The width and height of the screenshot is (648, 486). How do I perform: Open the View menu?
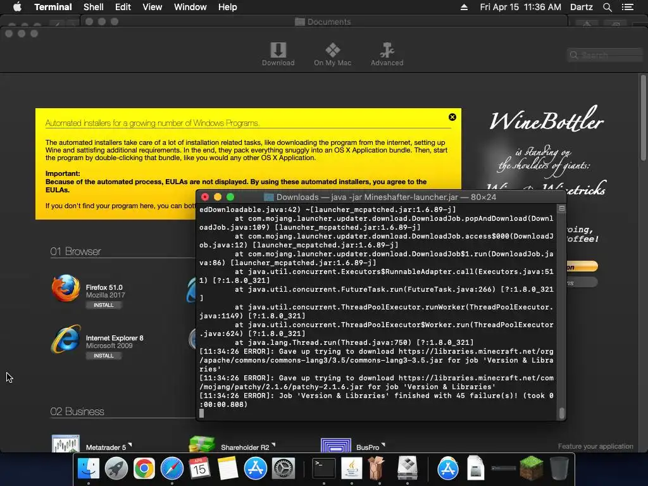click(152, 7)
